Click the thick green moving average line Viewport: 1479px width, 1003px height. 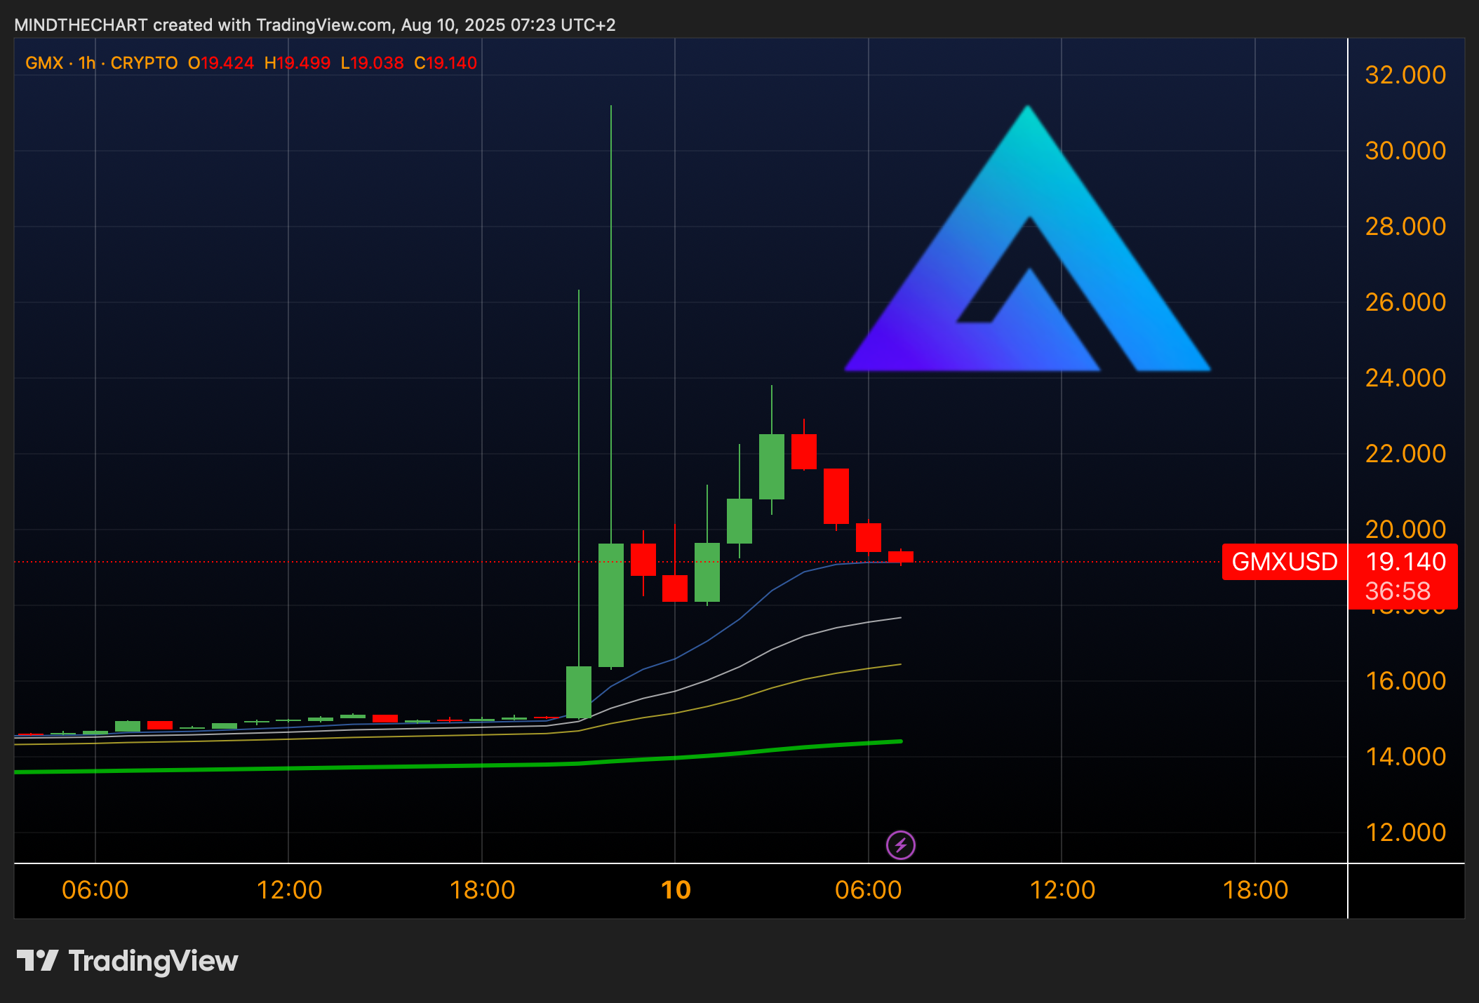457,765
